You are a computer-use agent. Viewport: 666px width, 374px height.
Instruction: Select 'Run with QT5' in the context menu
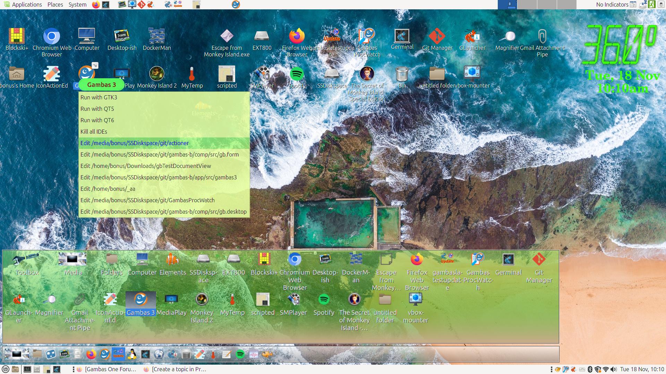point(97,108)
